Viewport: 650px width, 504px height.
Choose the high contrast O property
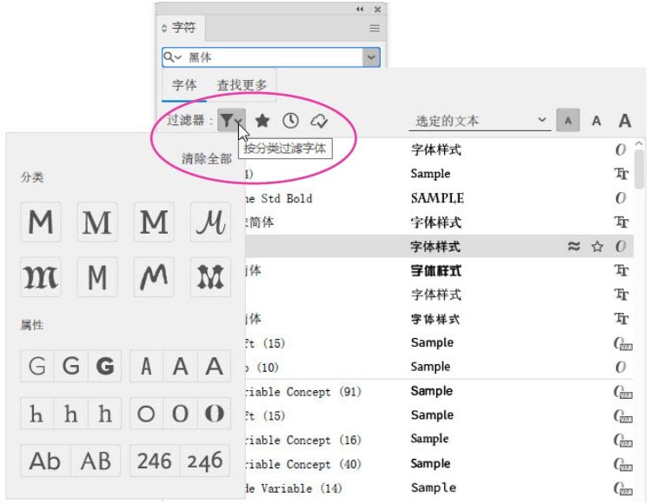point(215,414)
